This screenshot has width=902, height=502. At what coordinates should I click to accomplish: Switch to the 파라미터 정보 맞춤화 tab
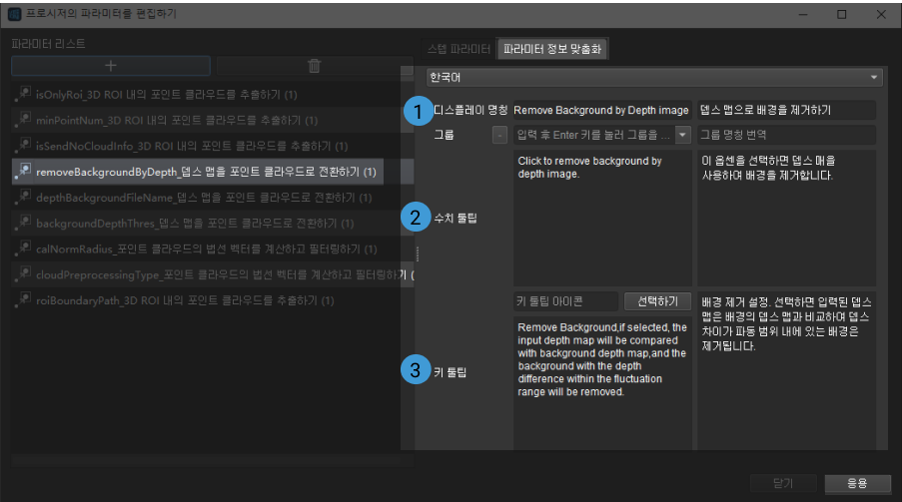pos(552,49)
